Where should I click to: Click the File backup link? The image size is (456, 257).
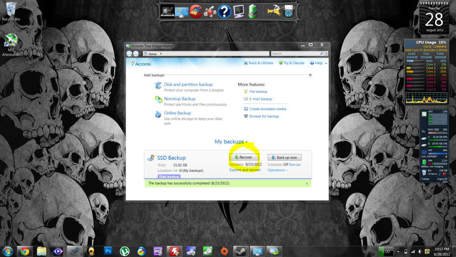pyautogui.click(x=258, y=91)
